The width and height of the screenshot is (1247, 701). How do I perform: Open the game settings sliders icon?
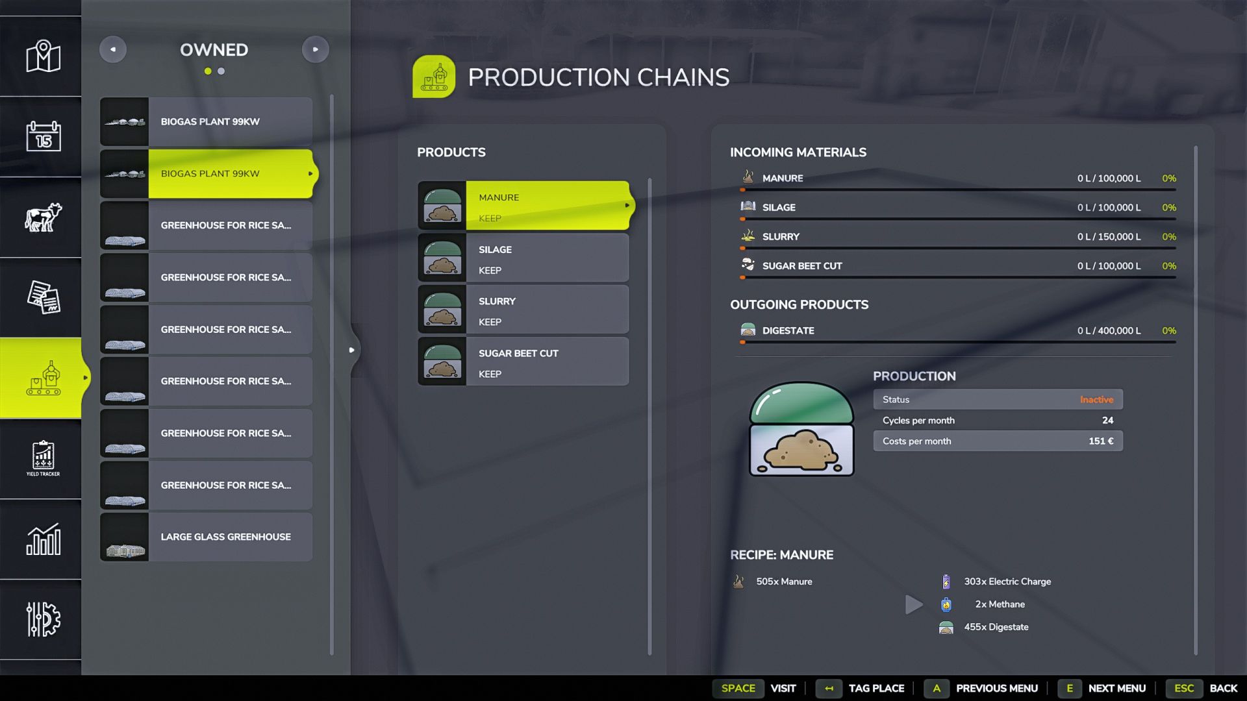pyautogui.click(x=43, y=619)
